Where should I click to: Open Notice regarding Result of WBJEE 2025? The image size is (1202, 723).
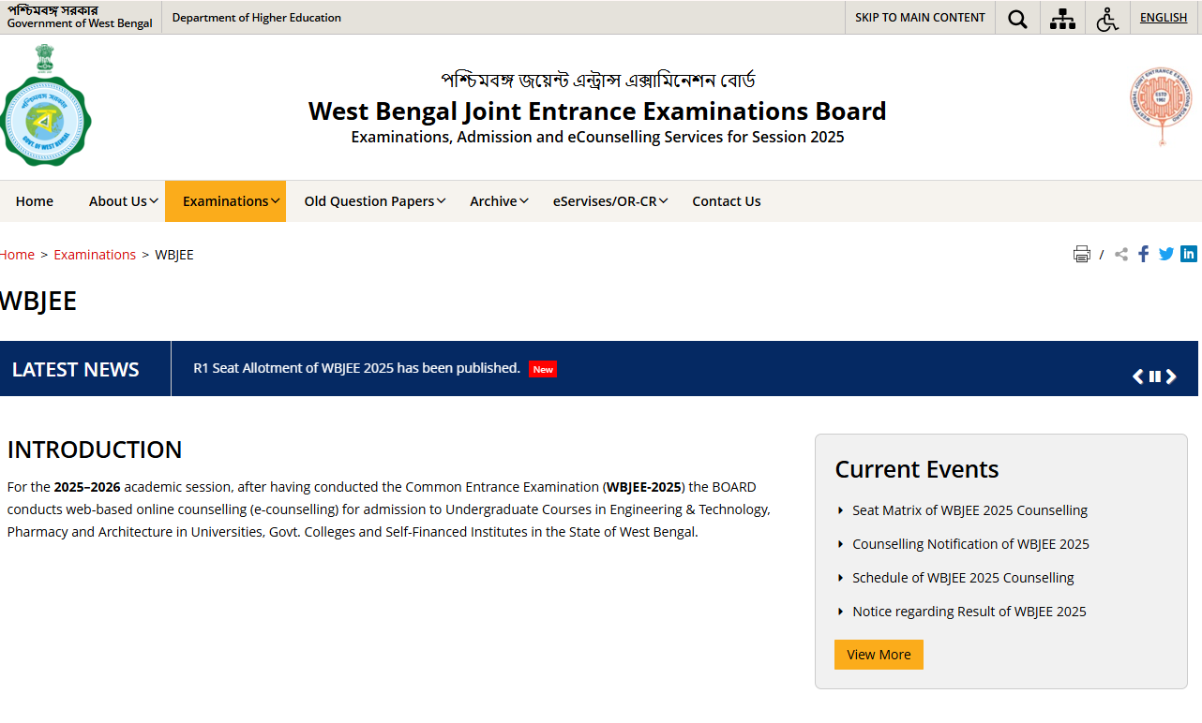(969, 612)
